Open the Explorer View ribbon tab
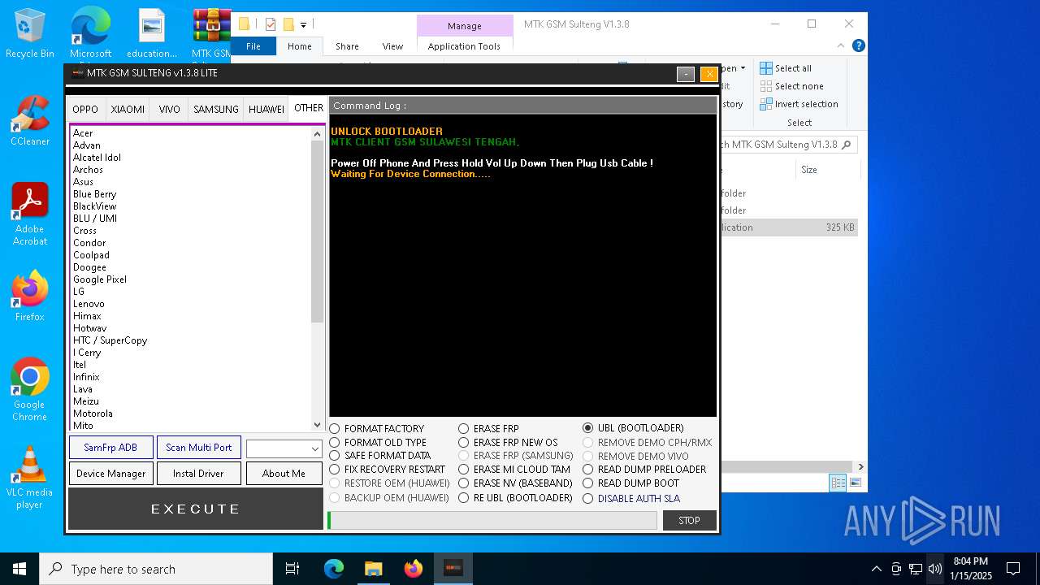The height and width of the screenshot is (585, 1040). click(x=392, y=46)
